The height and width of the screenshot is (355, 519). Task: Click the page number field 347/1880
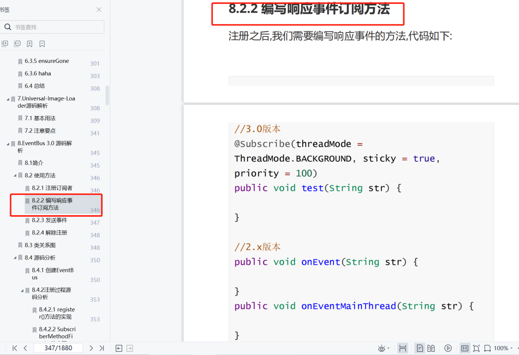[58, 348]
